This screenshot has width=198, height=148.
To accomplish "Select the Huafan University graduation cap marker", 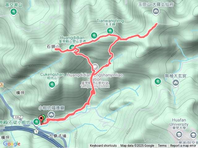I will click(179, 135).
